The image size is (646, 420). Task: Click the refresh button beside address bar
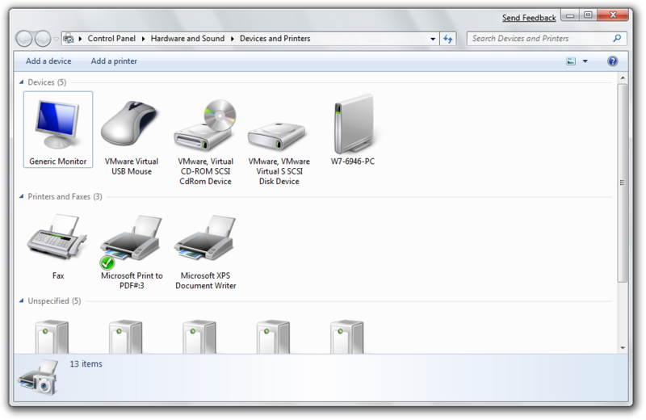pyautogui.click(x=448, y=39)
